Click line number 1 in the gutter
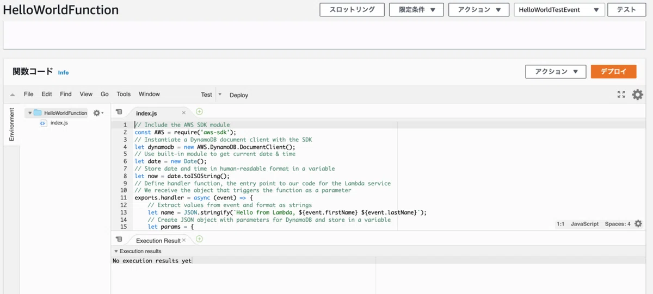The height and width of the screenshot is (294, 653). tap(125, 125)
